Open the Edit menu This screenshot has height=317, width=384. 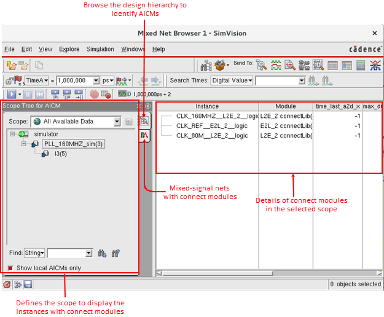coord(26,49)
